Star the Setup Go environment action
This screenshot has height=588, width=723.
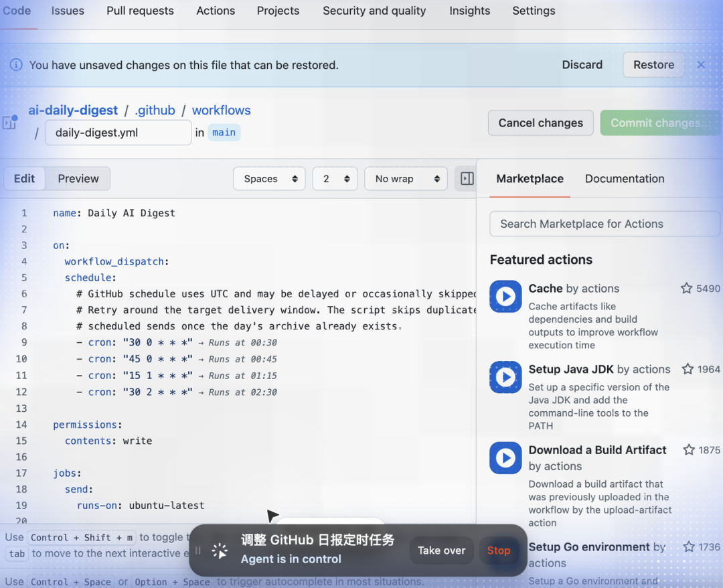(688, 546)
